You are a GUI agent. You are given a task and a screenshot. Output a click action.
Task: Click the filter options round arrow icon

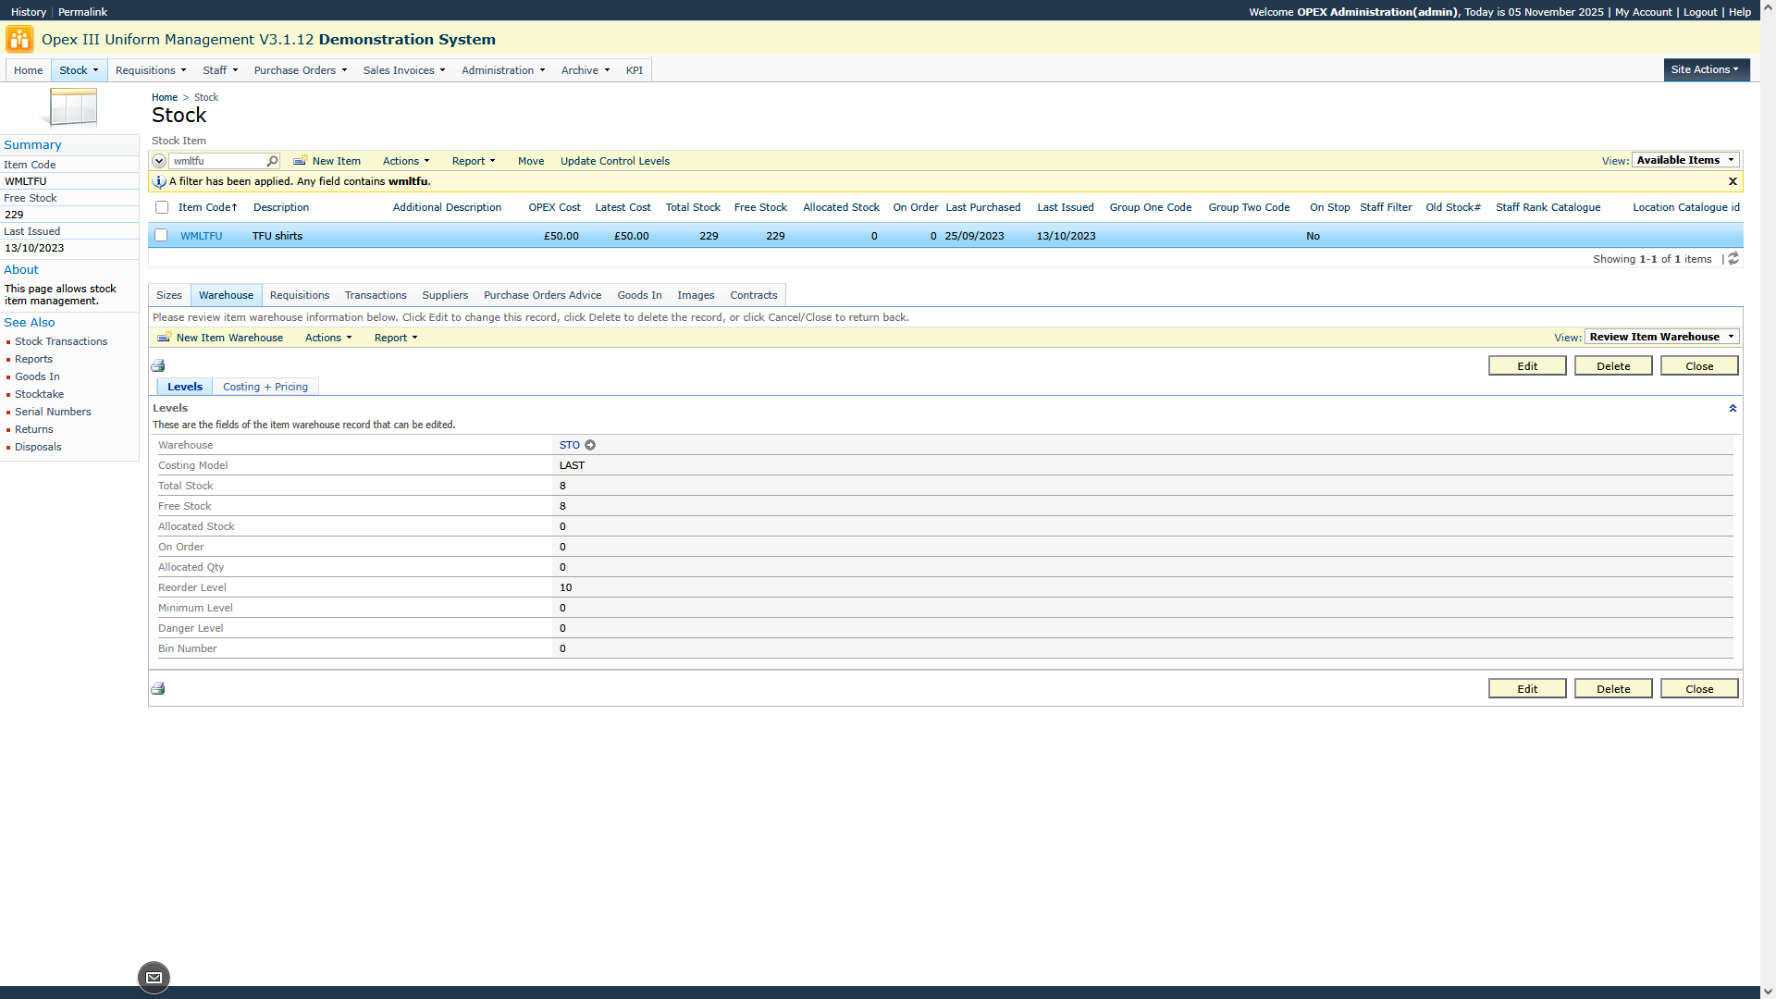click(159, 161)
